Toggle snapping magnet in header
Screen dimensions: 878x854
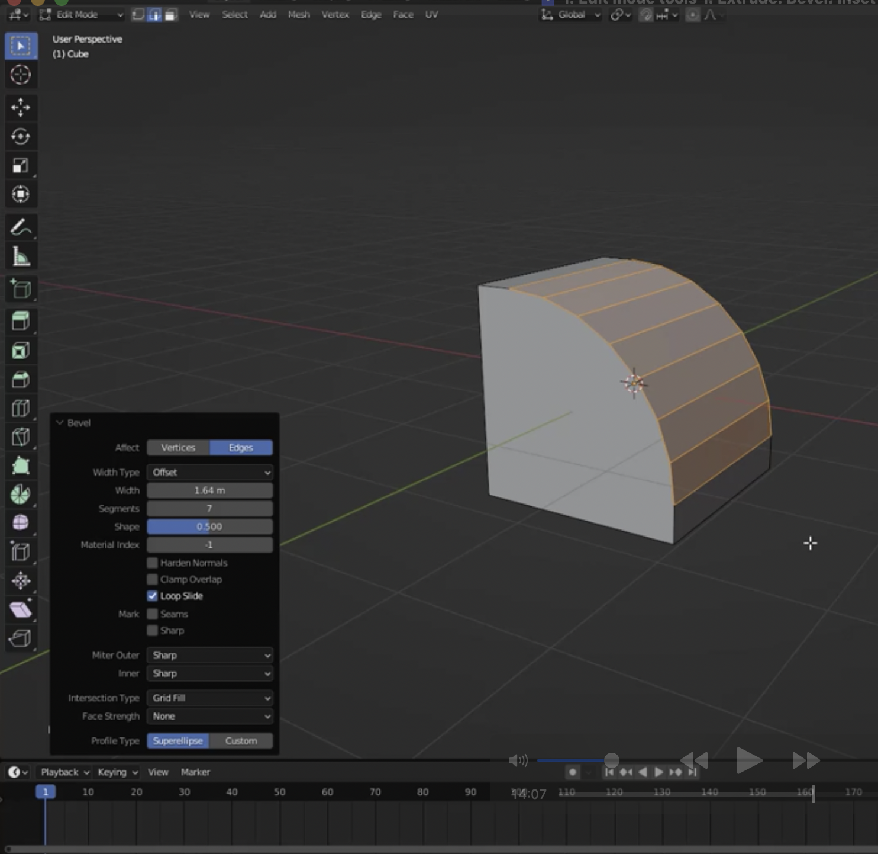(647, 15)
